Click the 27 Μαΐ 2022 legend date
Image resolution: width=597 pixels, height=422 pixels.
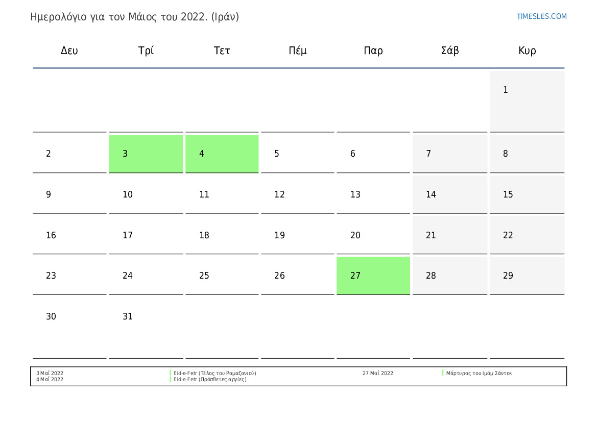click(378, 373)
